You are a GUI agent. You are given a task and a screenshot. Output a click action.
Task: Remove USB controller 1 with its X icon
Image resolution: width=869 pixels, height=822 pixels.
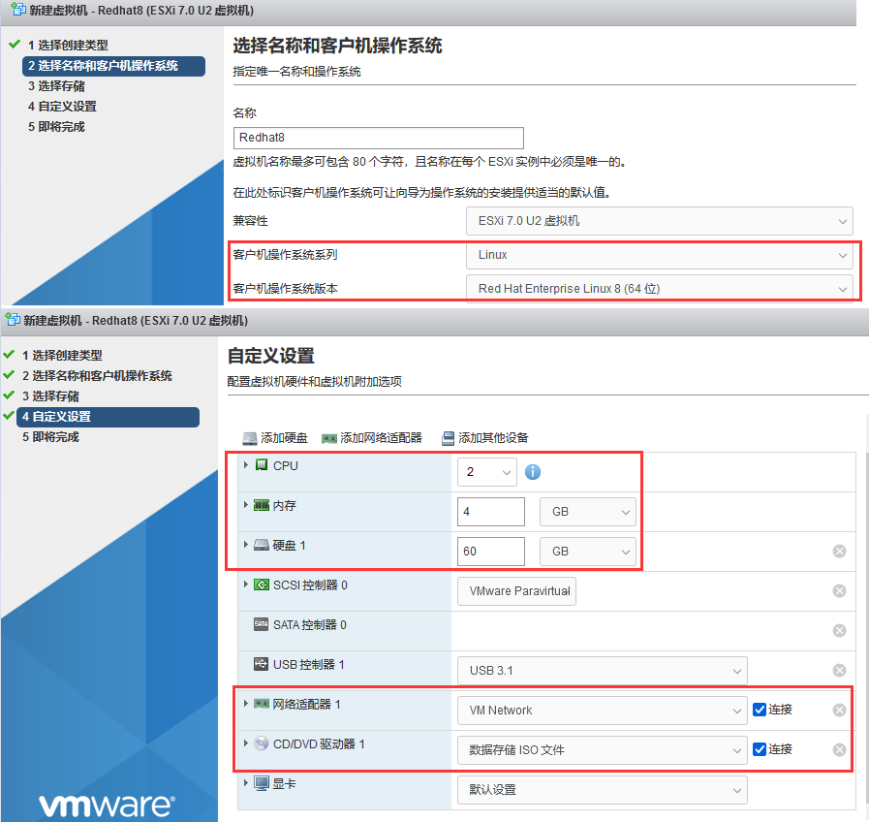[840, 671]
